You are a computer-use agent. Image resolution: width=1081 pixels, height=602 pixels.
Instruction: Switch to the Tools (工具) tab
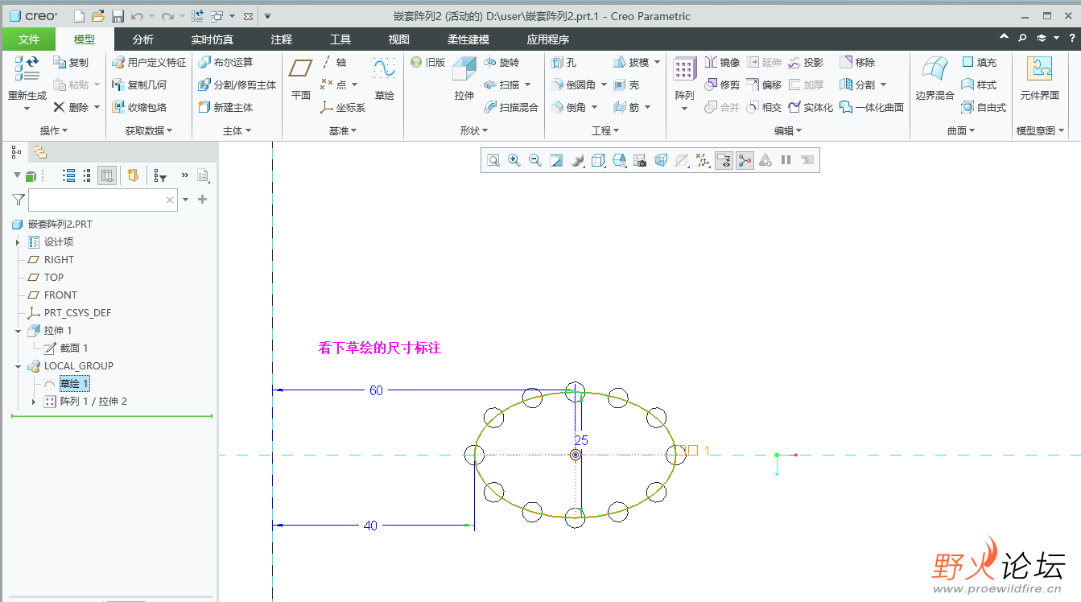pos(340,39)
